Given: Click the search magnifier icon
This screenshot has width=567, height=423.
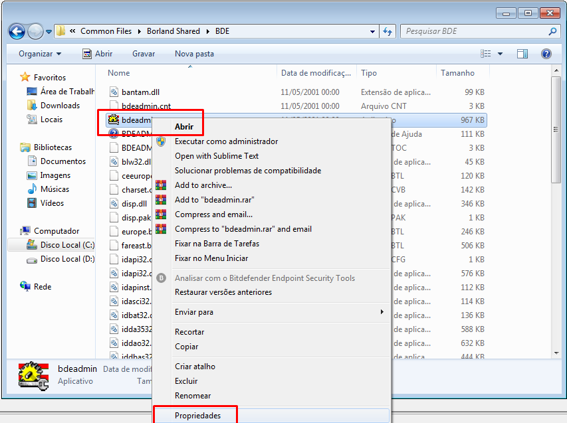Looking at the screenshot, I should 552,31.
